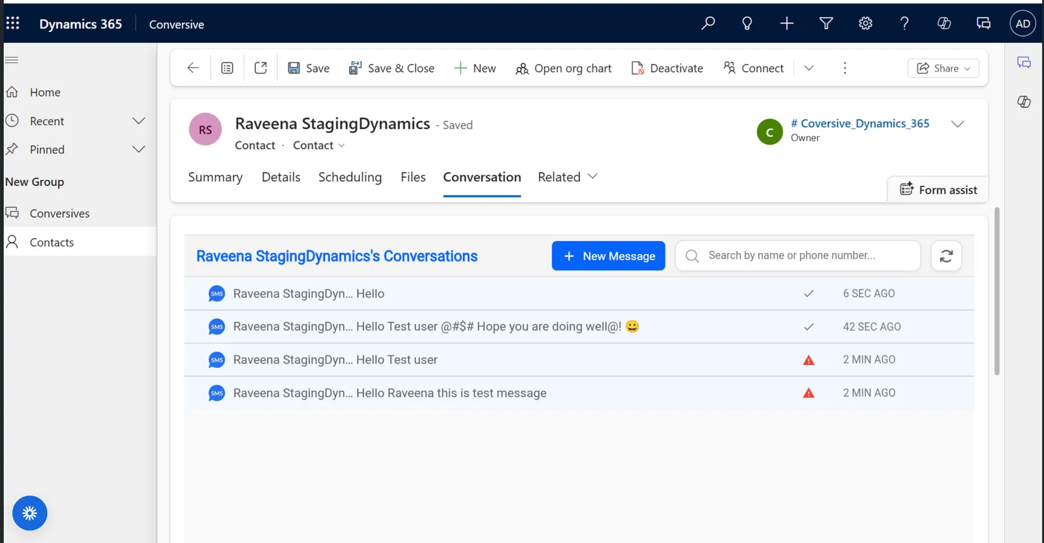Expand the Recent section chevron
The height and width of the screenshot is (543, 1044).
[138, 121]
